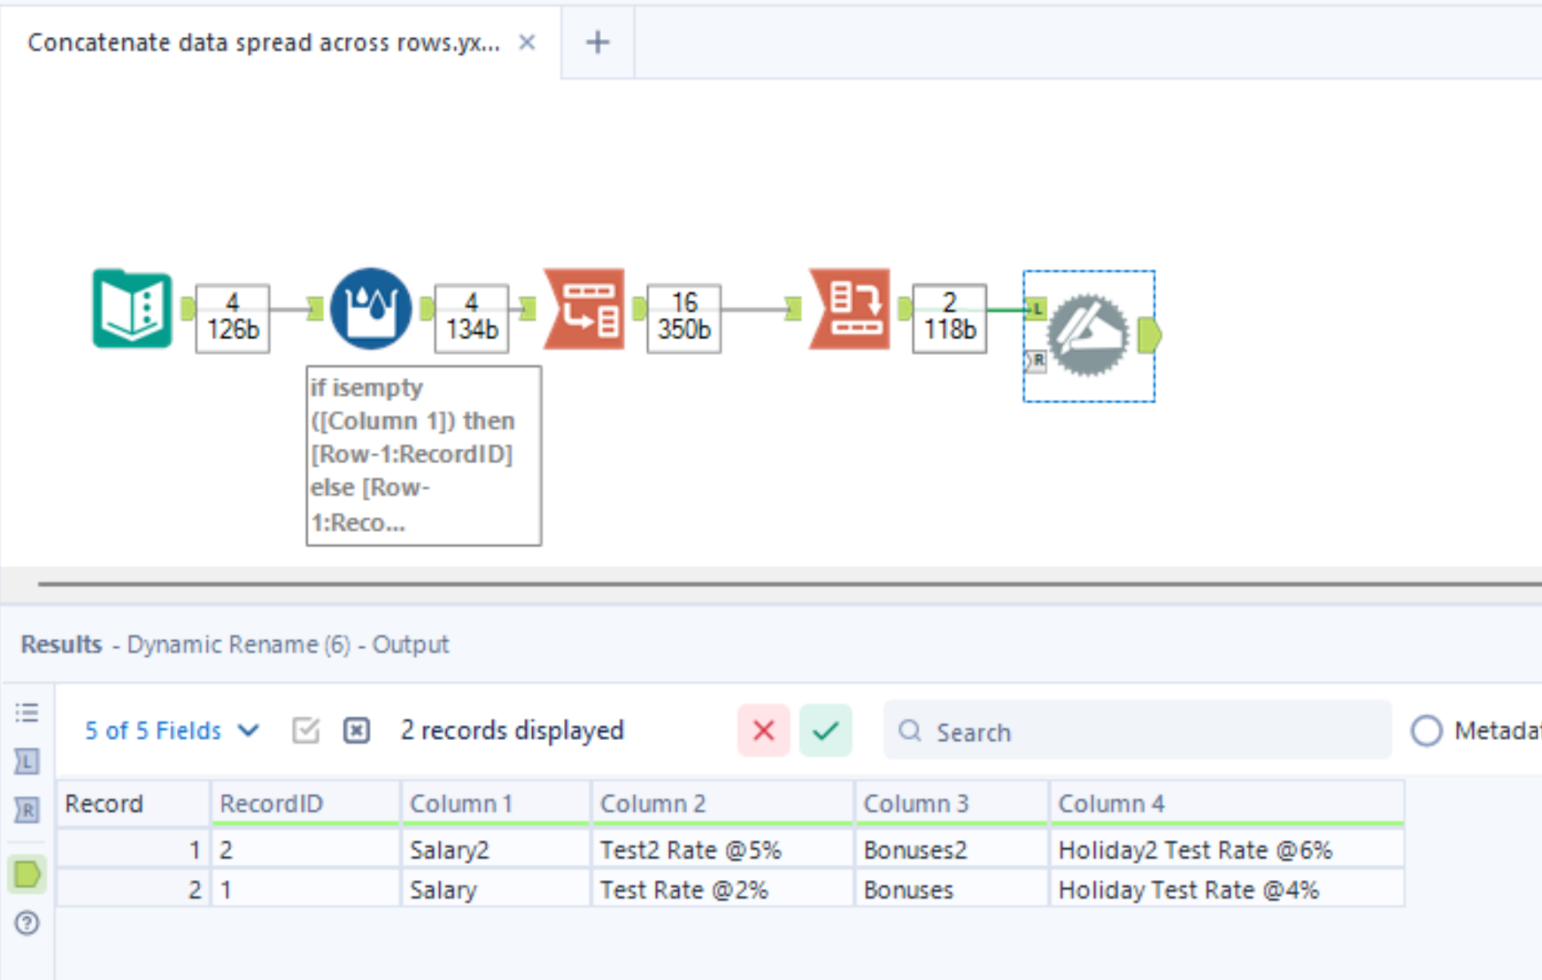The width and height of the screenshot is (1542, 980).
Task: Click the red X cancel button
Action: 763,731
